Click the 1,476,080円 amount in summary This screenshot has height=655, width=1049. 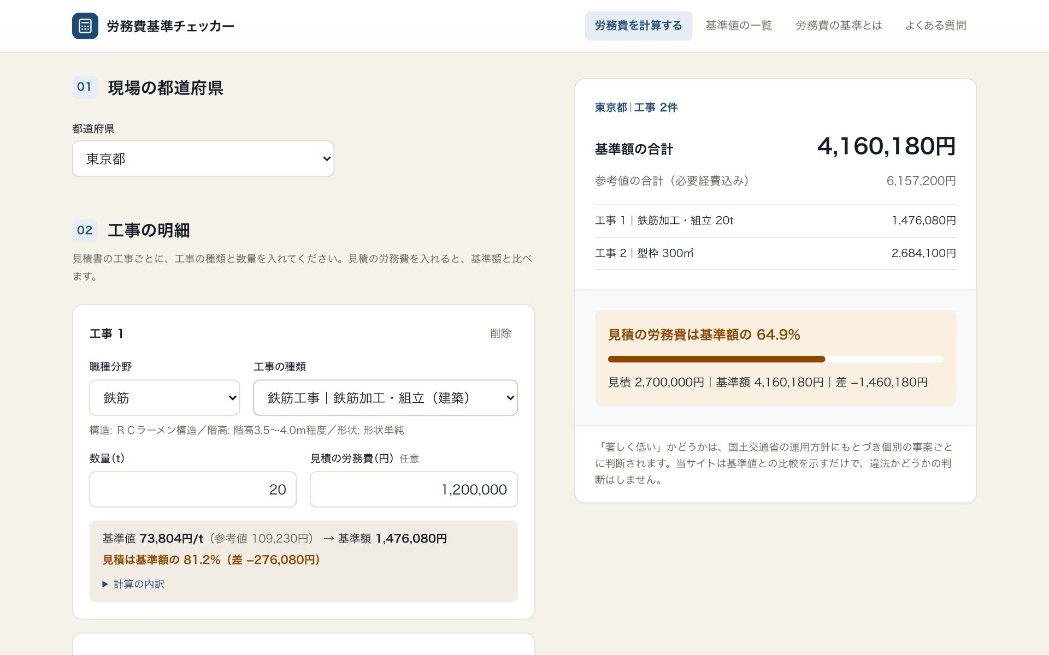click(x=924, y=221)
